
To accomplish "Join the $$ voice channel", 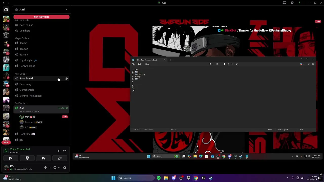I will [42, 140].
